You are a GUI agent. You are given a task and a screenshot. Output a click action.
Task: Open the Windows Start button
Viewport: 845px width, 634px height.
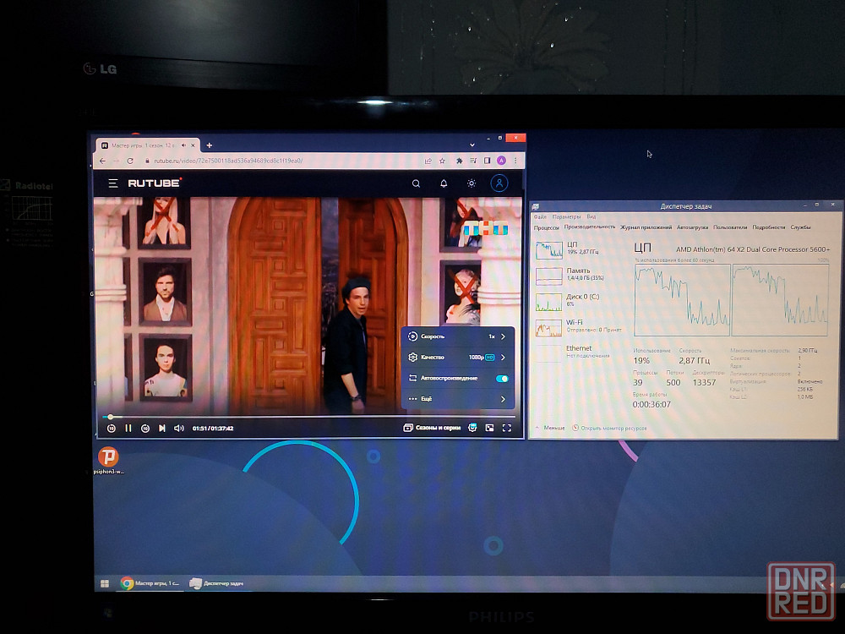tap(105, 583)
